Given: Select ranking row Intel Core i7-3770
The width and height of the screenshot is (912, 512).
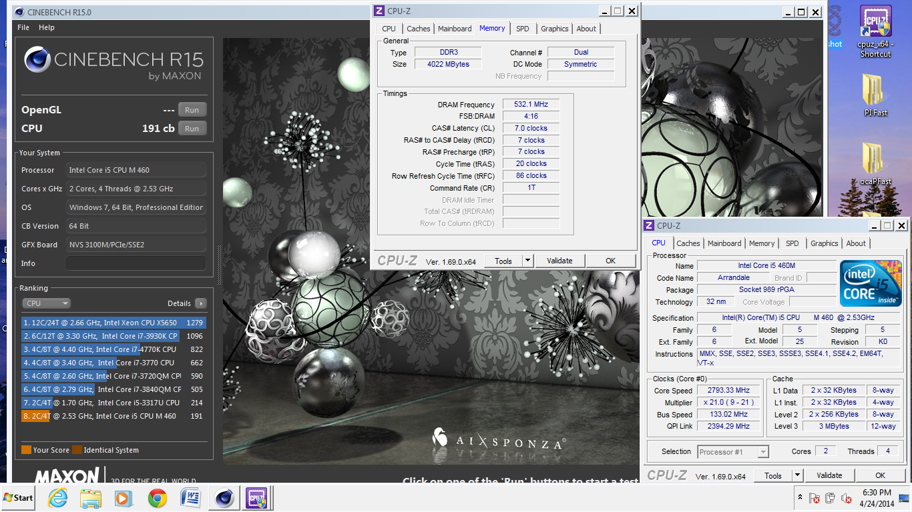Looking at the screenshot, I should click(x=113, y=363).
